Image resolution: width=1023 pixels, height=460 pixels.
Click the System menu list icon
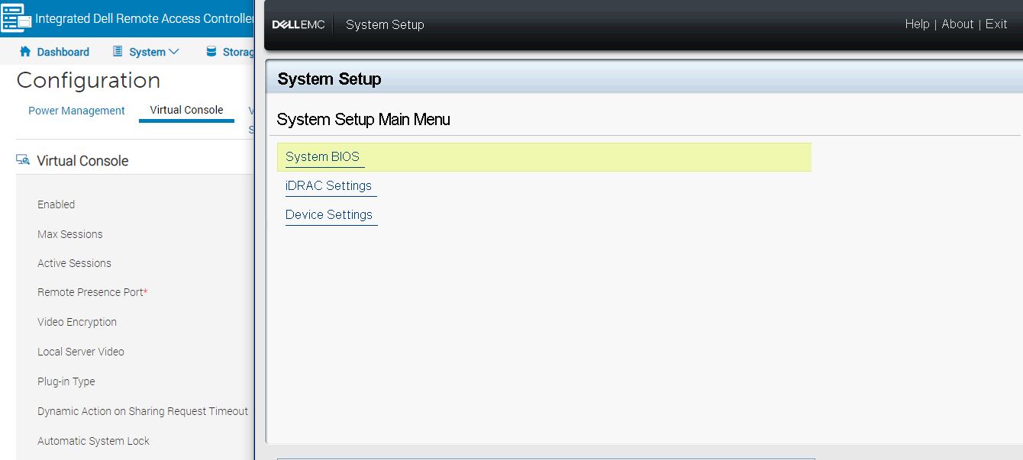(118, 52)
